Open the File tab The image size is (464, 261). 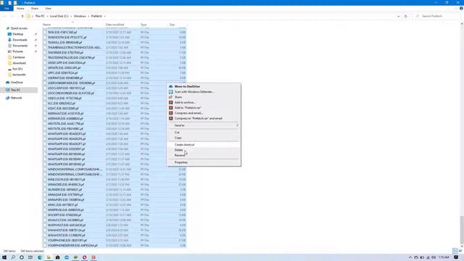[7, 8]
